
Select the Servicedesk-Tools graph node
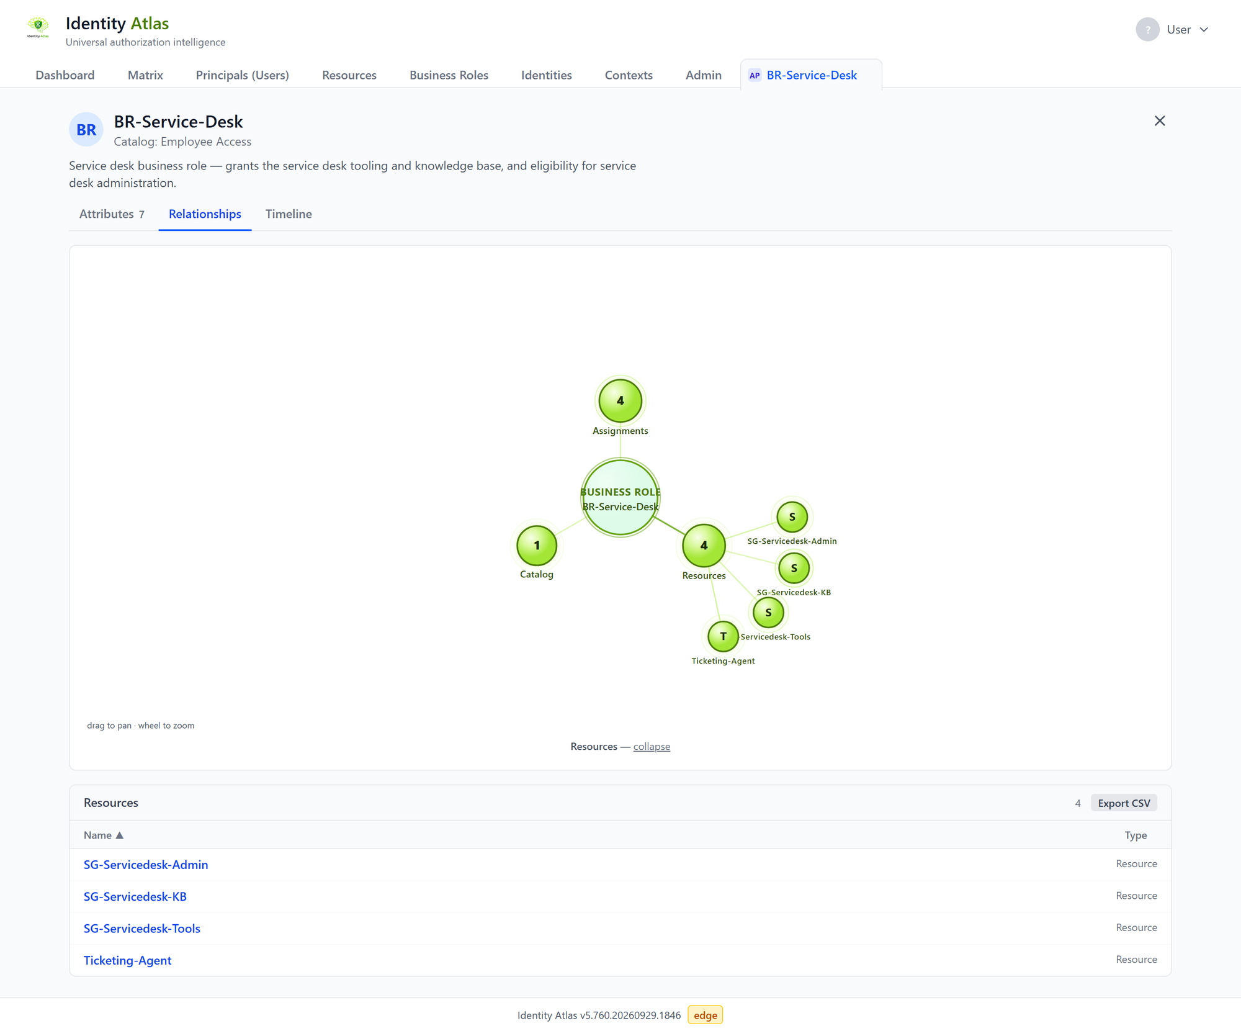[x=768, y=613]
